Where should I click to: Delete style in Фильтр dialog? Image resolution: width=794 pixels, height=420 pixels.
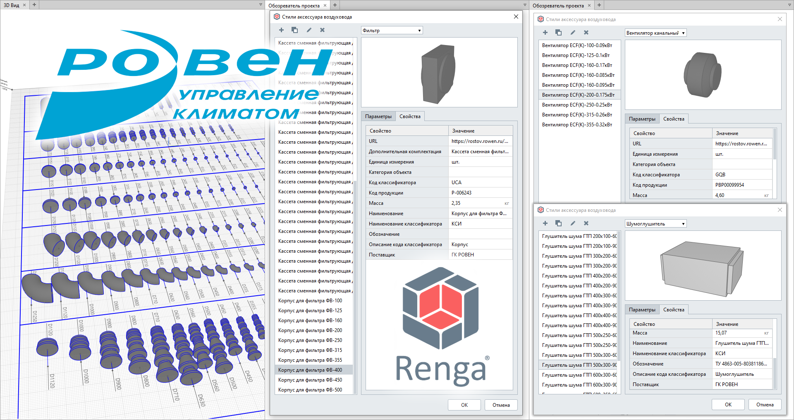coord(322,30)
